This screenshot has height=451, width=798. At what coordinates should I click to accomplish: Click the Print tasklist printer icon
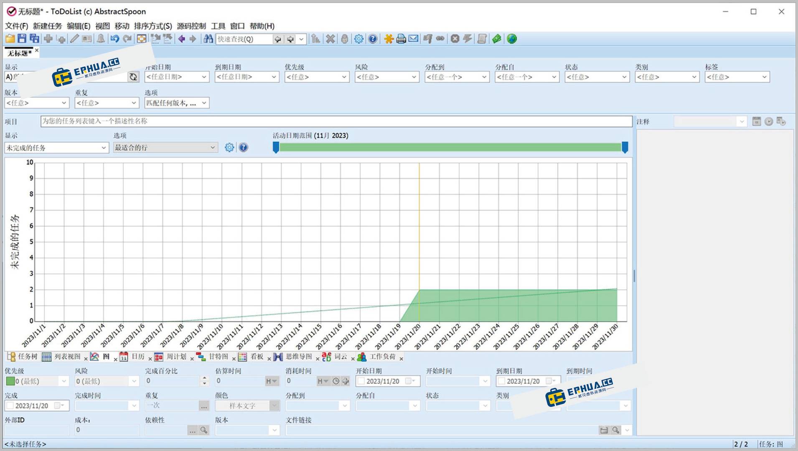tap(401, 39)
